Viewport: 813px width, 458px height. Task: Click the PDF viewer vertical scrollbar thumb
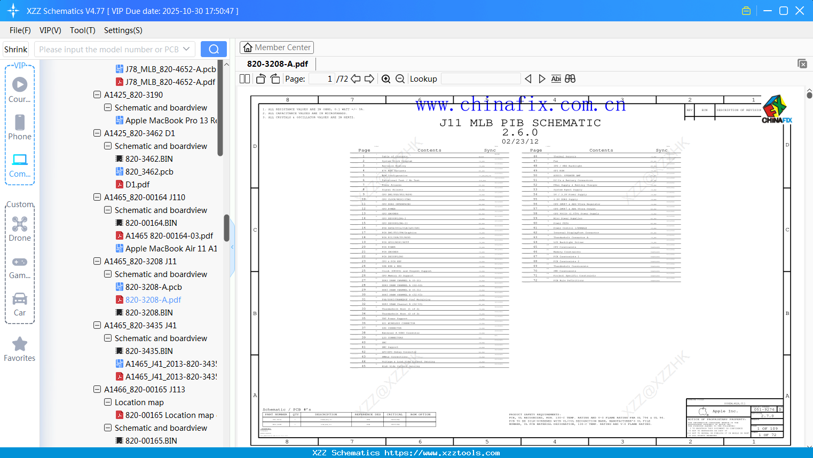point(809,95)
